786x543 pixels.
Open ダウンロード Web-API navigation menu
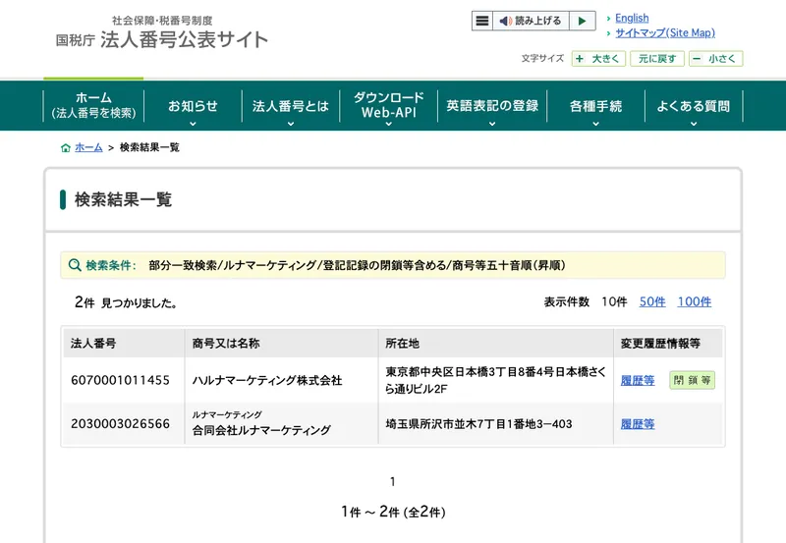(388, 106)
